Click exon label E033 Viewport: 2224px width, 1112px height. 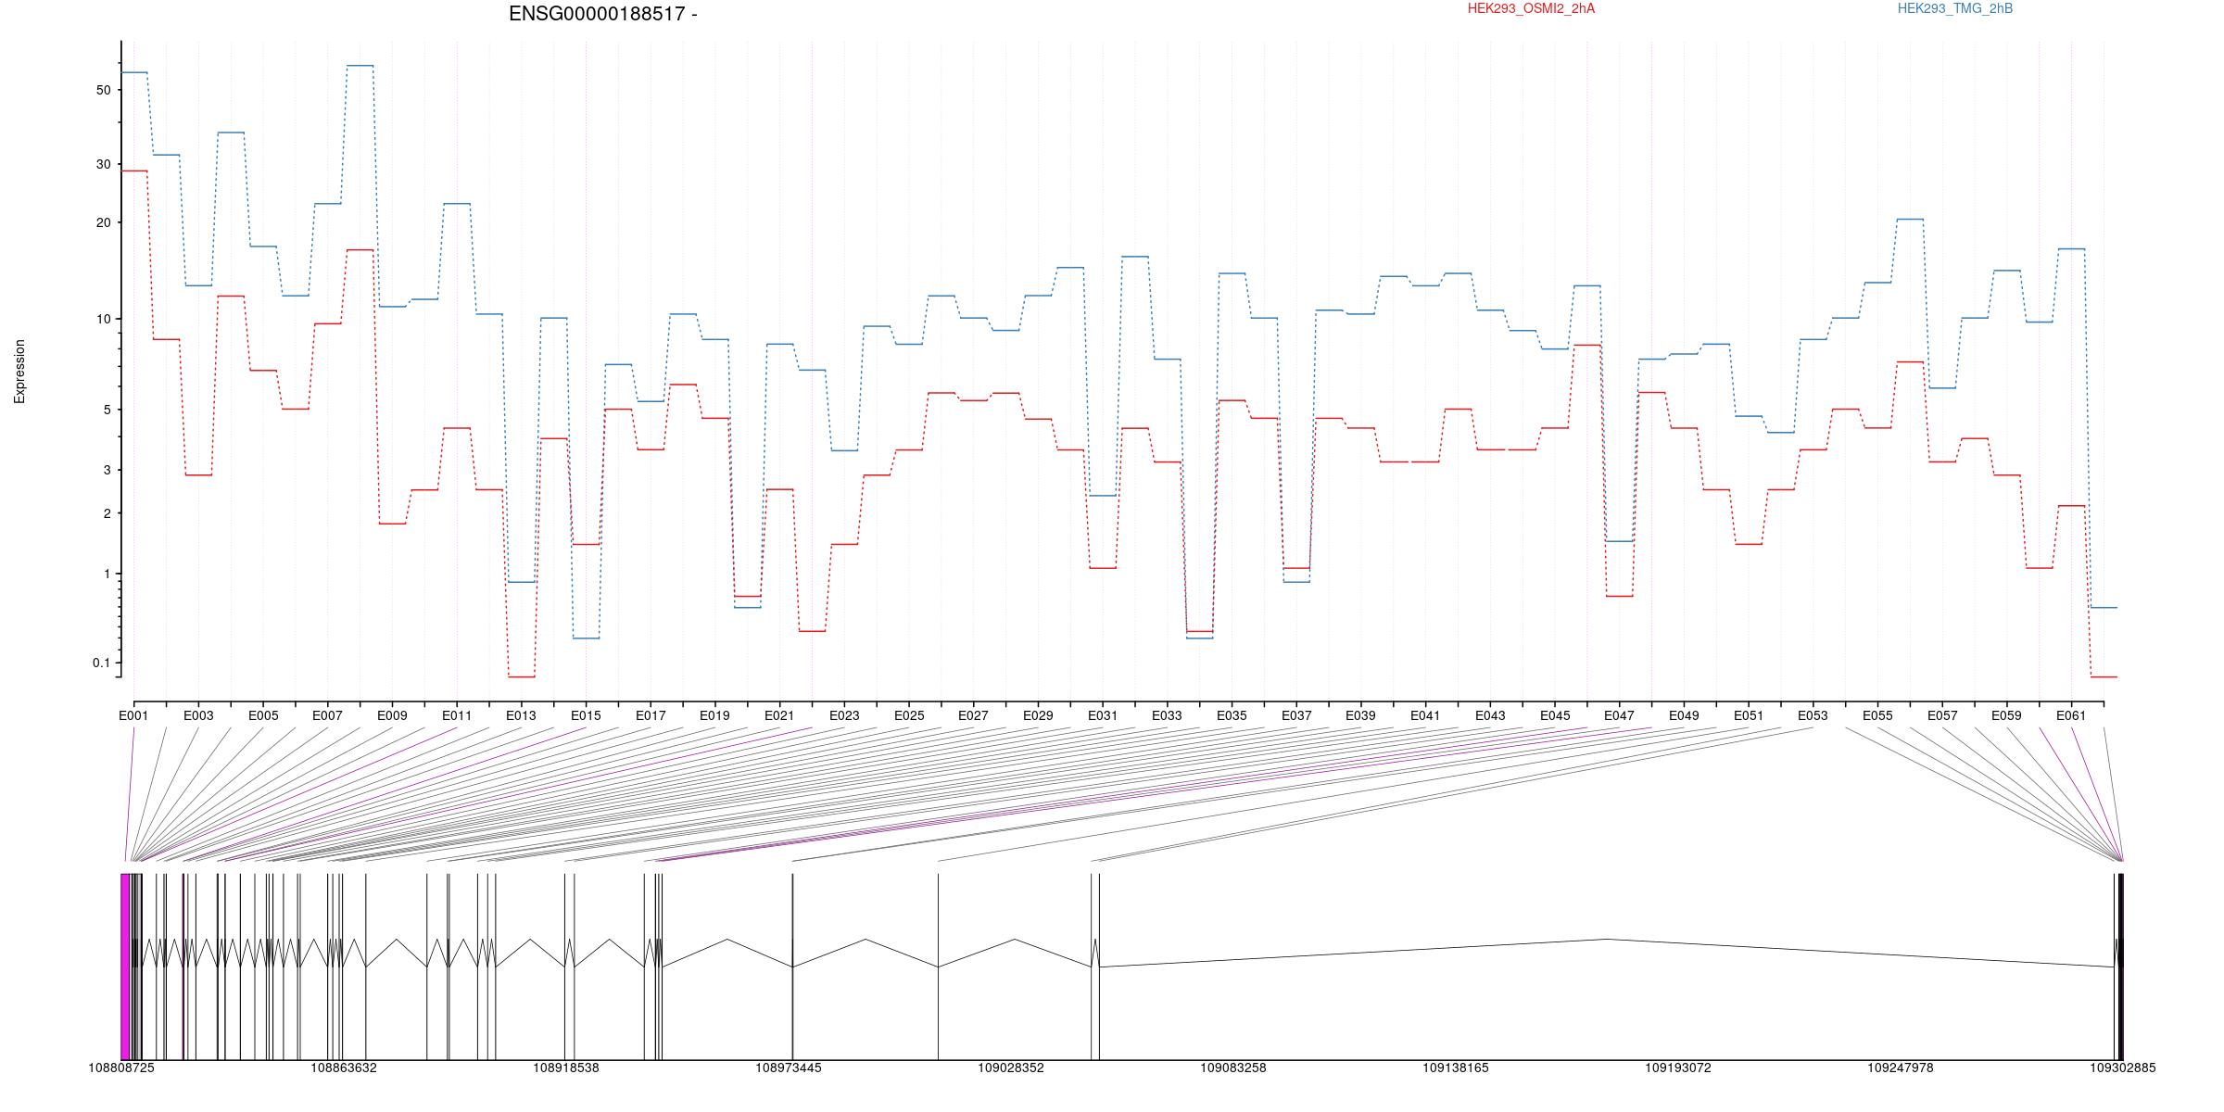[1167, 715]
